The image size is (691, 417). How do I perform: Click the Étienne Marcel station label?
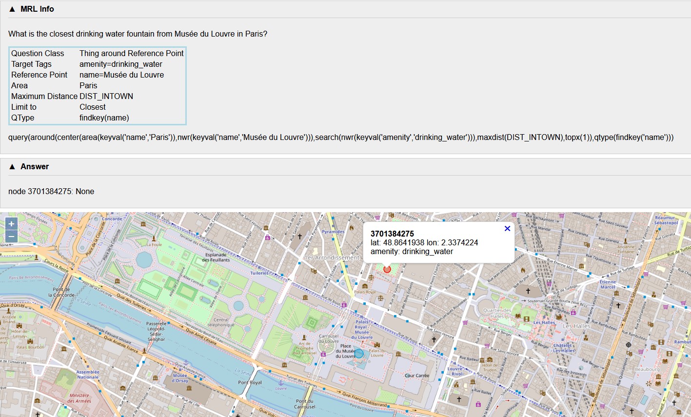[x=608, y=284]
